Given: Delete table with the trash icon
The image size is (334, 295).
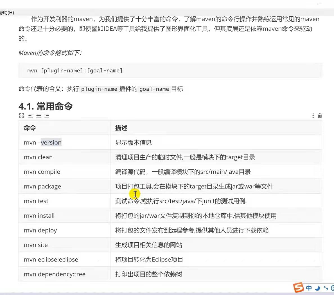Looking at the screenshot, I should pyautogui.click(x=320, y=116).
